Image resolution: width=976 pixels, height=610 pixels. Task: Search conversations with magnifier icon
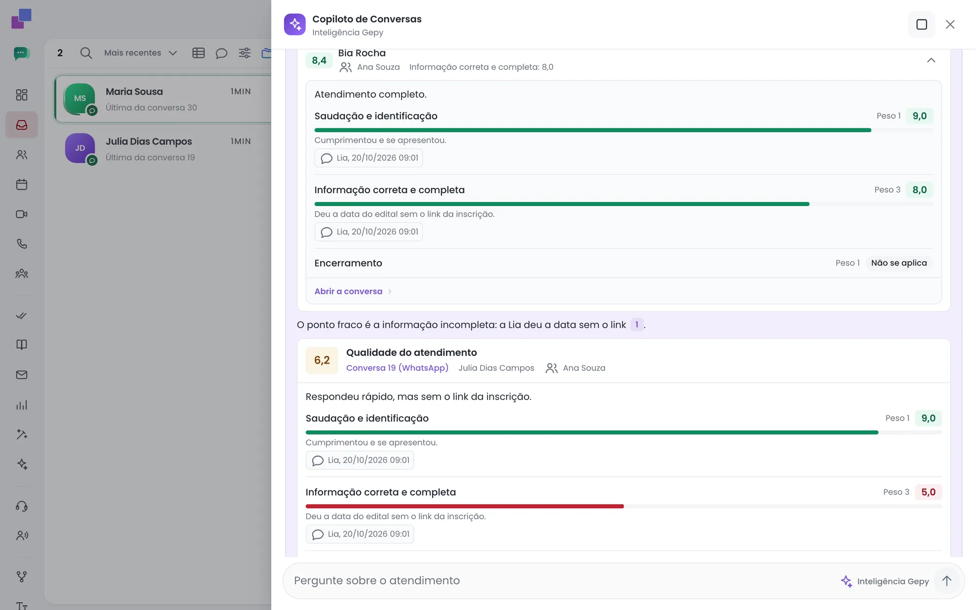coord(86,53)
